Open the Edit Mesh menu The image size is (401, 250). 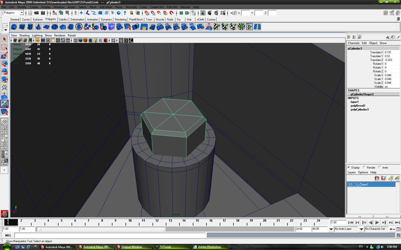105,7
